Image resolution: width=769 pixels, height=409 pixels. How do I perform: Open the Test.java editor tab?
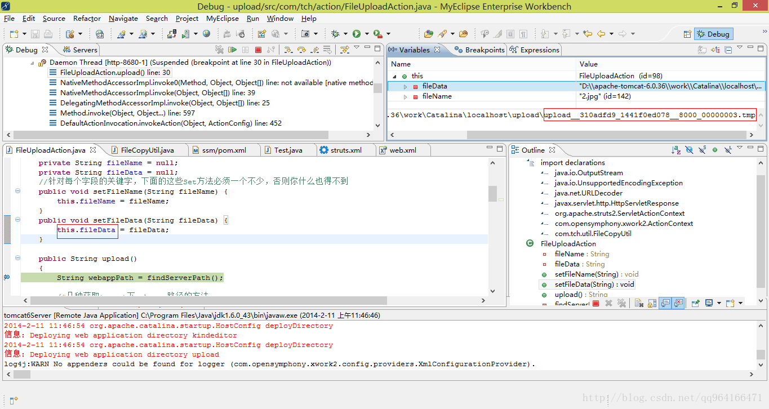coord(283,150)
